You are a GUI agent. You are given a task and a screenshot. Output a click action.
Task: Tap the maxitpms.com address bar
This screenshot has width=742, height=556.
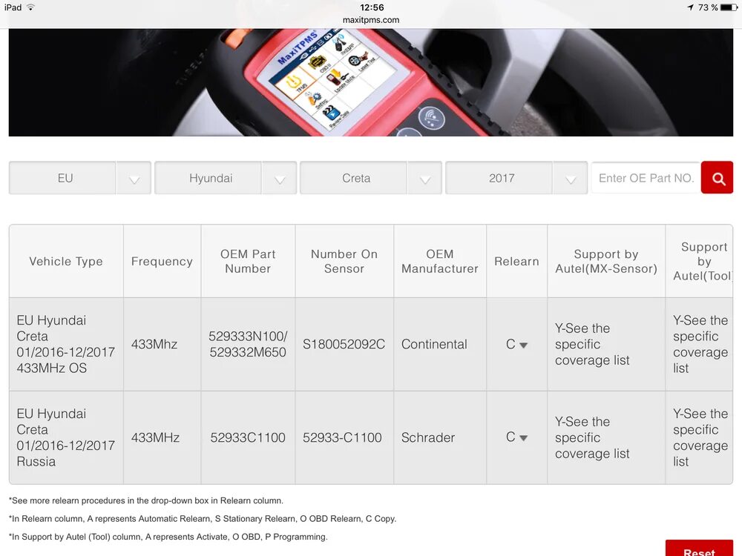click(x=371, y=20)
